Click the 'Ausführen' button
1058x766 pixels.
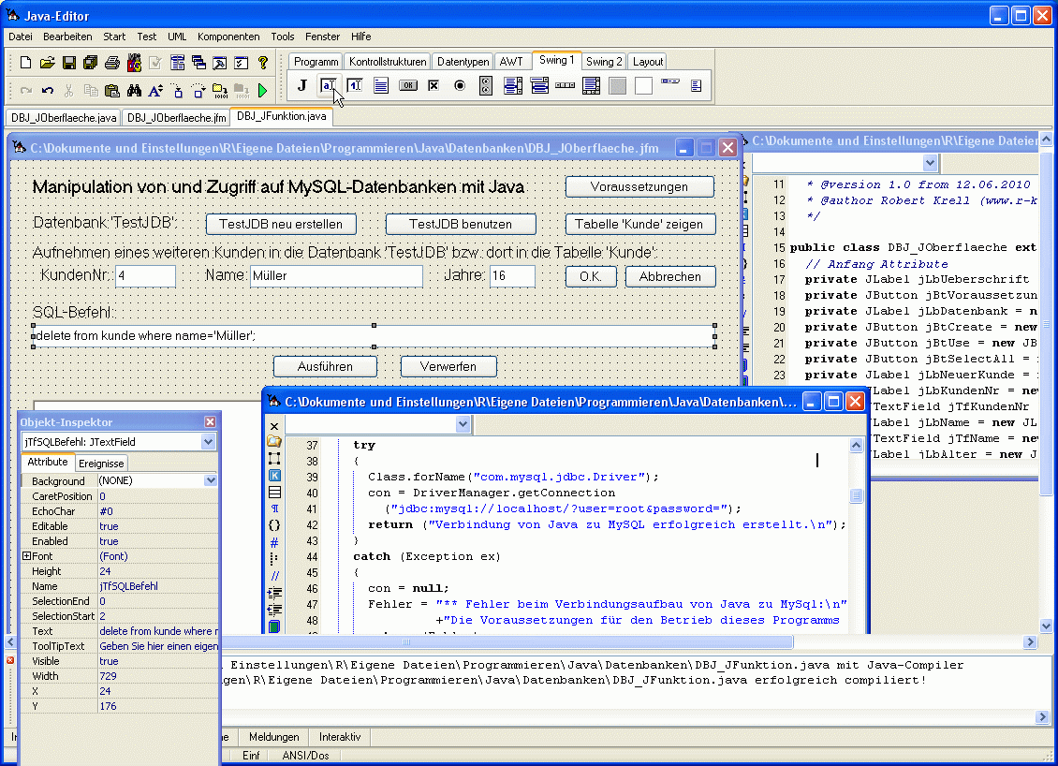coord(325,366)
